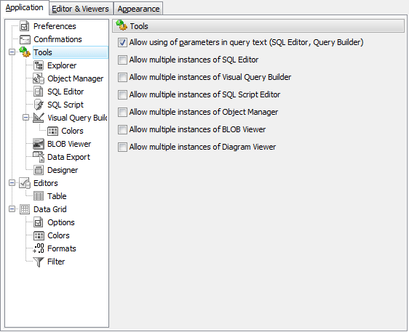Collapse the Tools tree node
409x332 pixels.
[12, 52]
